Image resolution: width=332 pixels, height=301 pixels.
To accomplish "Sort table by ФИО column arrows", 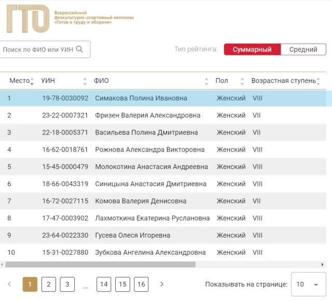I will (206, 81).
